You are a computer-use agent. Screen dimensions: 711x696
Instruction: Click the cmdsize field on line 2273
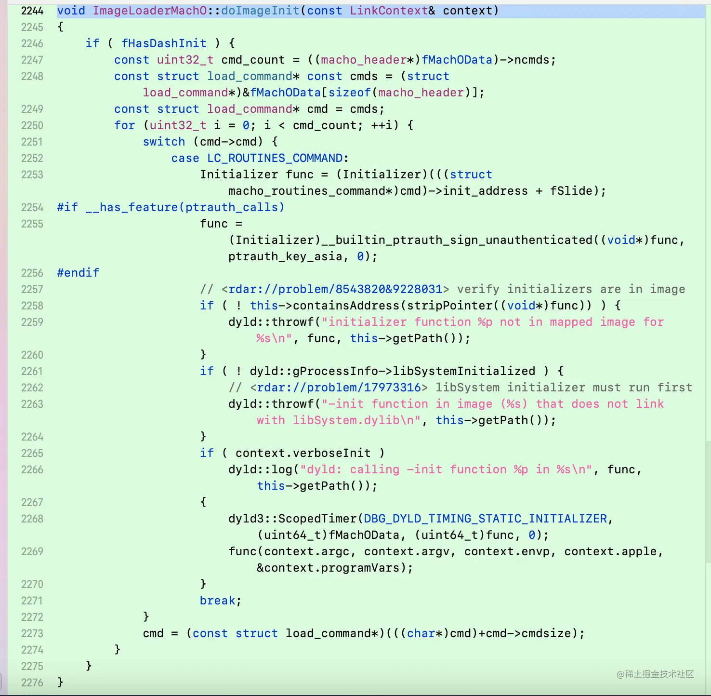point(546,633)
